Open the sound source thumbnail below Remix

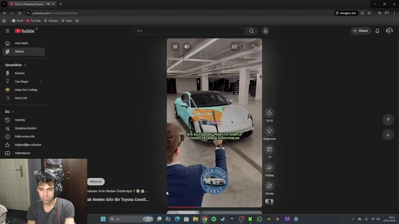(x=269, y=202)
